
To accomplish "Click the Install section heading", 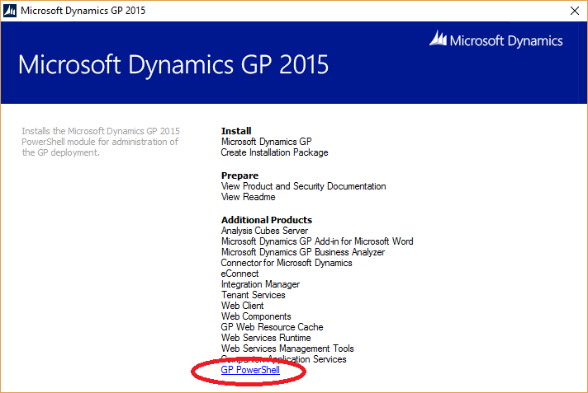I will pos(236,131).
